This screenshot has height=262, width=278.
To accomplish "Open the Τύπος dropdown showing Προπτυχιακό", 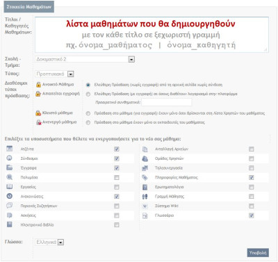I will pyautogui.click(x=54, y=74).
